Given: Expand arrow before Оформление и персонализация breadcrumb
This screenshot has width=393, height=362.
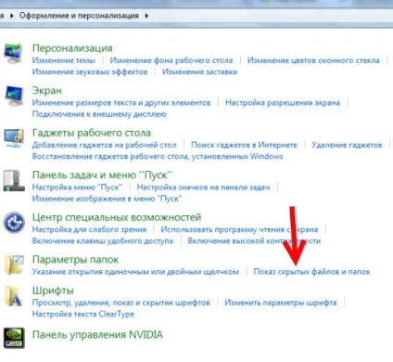Looking at the screenshot, I should tap(12, 16).
